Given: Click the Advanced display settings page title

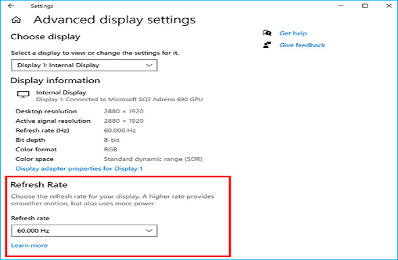Looking at the screenshot, I should [x=114, y=20].
